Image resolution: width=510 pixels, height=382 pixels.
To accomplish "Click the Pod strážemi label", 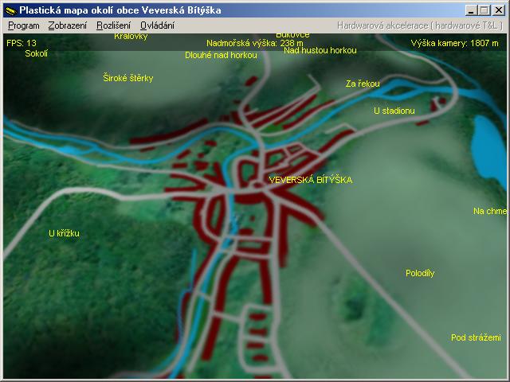I will pyautogui.click(x=476, y=338).
